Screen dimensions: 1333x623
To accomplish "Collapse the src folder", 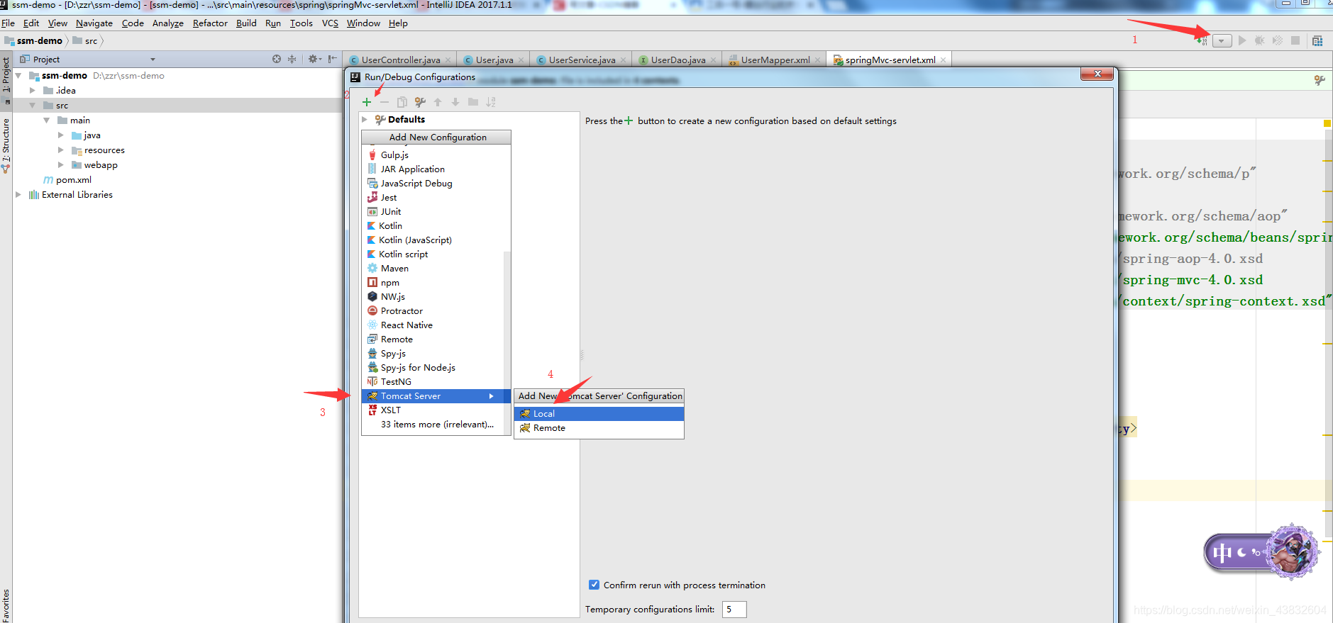I will pyautogui.click(x=33, y=106).
